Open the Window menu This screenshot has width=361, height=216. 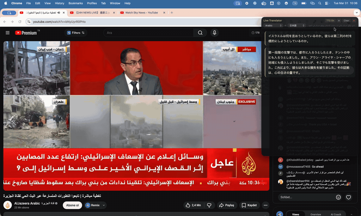[x=115, y=3]
